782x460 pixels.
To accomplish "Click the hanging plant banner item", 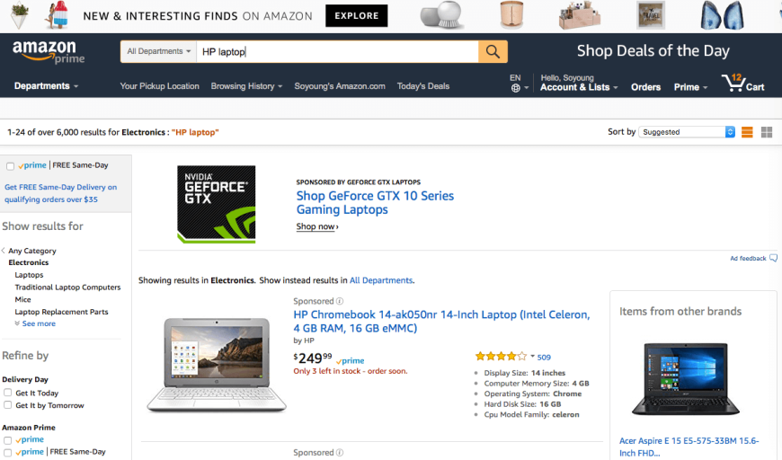I will pos(20,14).
